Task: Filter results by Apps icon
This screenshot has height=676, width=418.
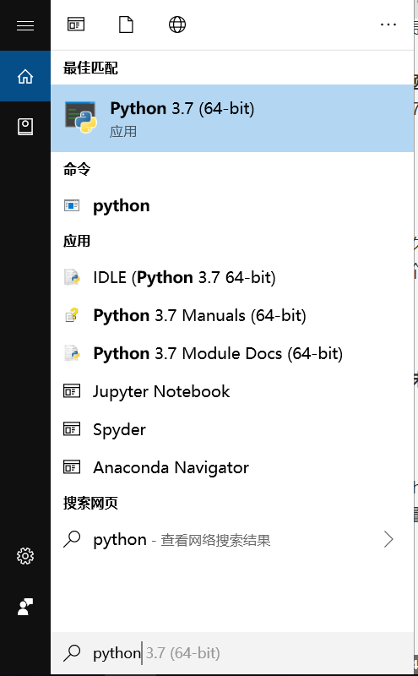Action: click(76, 25)
